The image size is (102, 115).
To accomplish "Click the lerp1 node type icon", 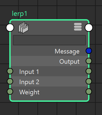I will coord(23,27).
